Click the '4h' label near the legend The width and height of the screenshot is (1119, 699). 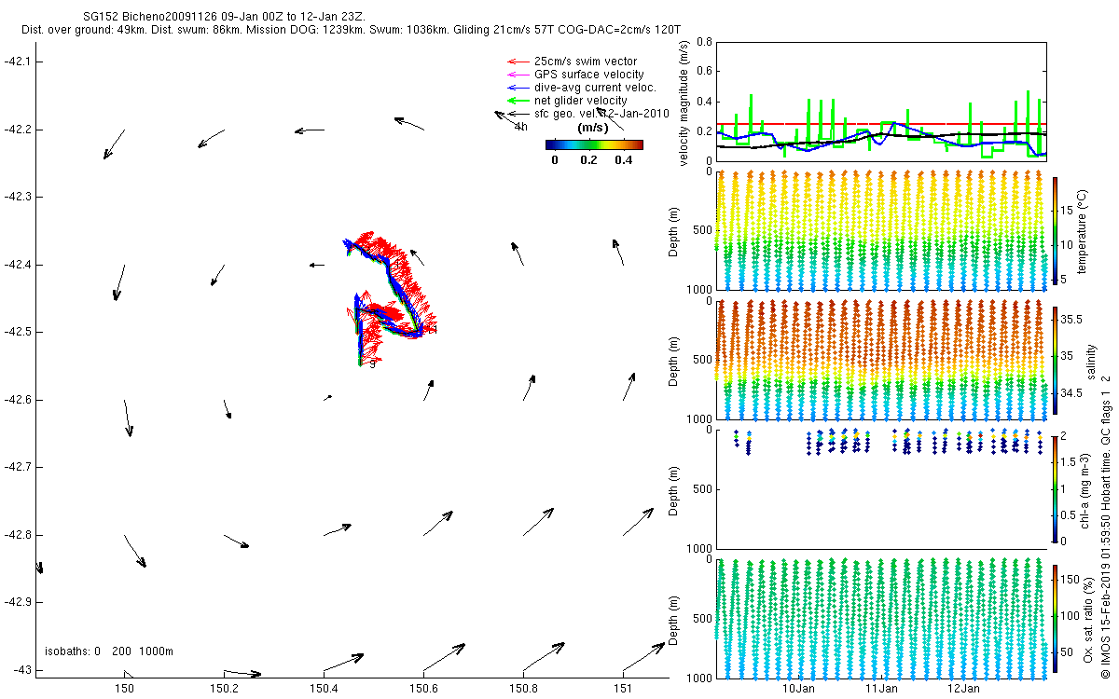tap(520, 126)
